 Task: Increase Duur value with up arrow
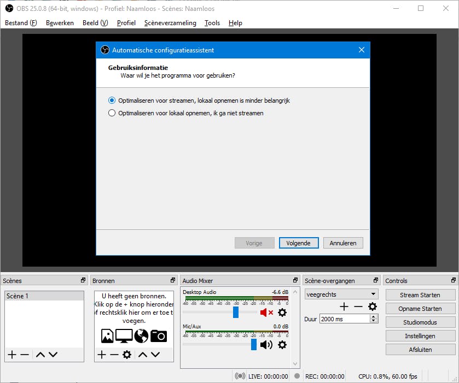[373, 317]
